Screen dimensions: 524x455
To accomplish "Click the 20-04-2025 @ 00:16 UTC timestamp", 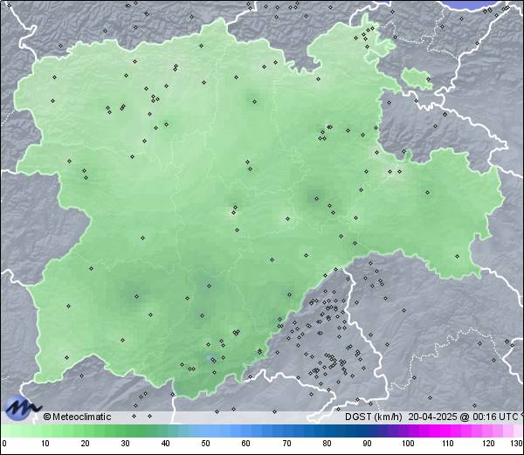I will point(464,417).
